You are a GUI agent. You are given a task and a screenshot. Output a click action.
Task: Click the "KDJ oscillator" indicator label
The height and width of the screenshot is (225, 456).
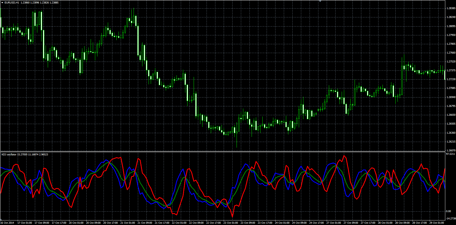click(x=9, y=155)
